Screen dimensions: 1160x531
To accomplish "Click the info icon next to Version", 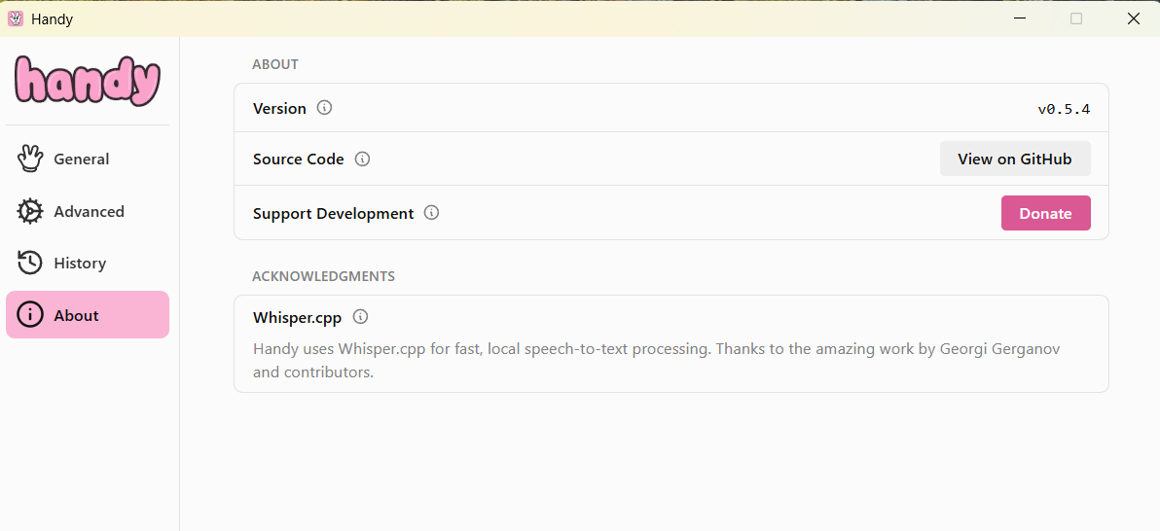I will (x=325, y=108).
